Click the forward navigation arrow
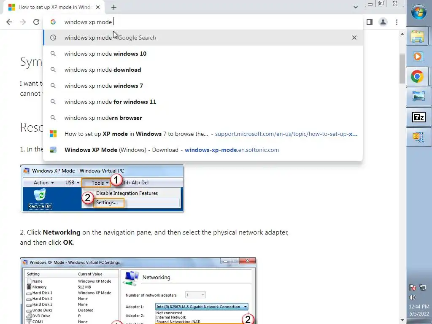This screenshot has height=324, width=432. 23,22
